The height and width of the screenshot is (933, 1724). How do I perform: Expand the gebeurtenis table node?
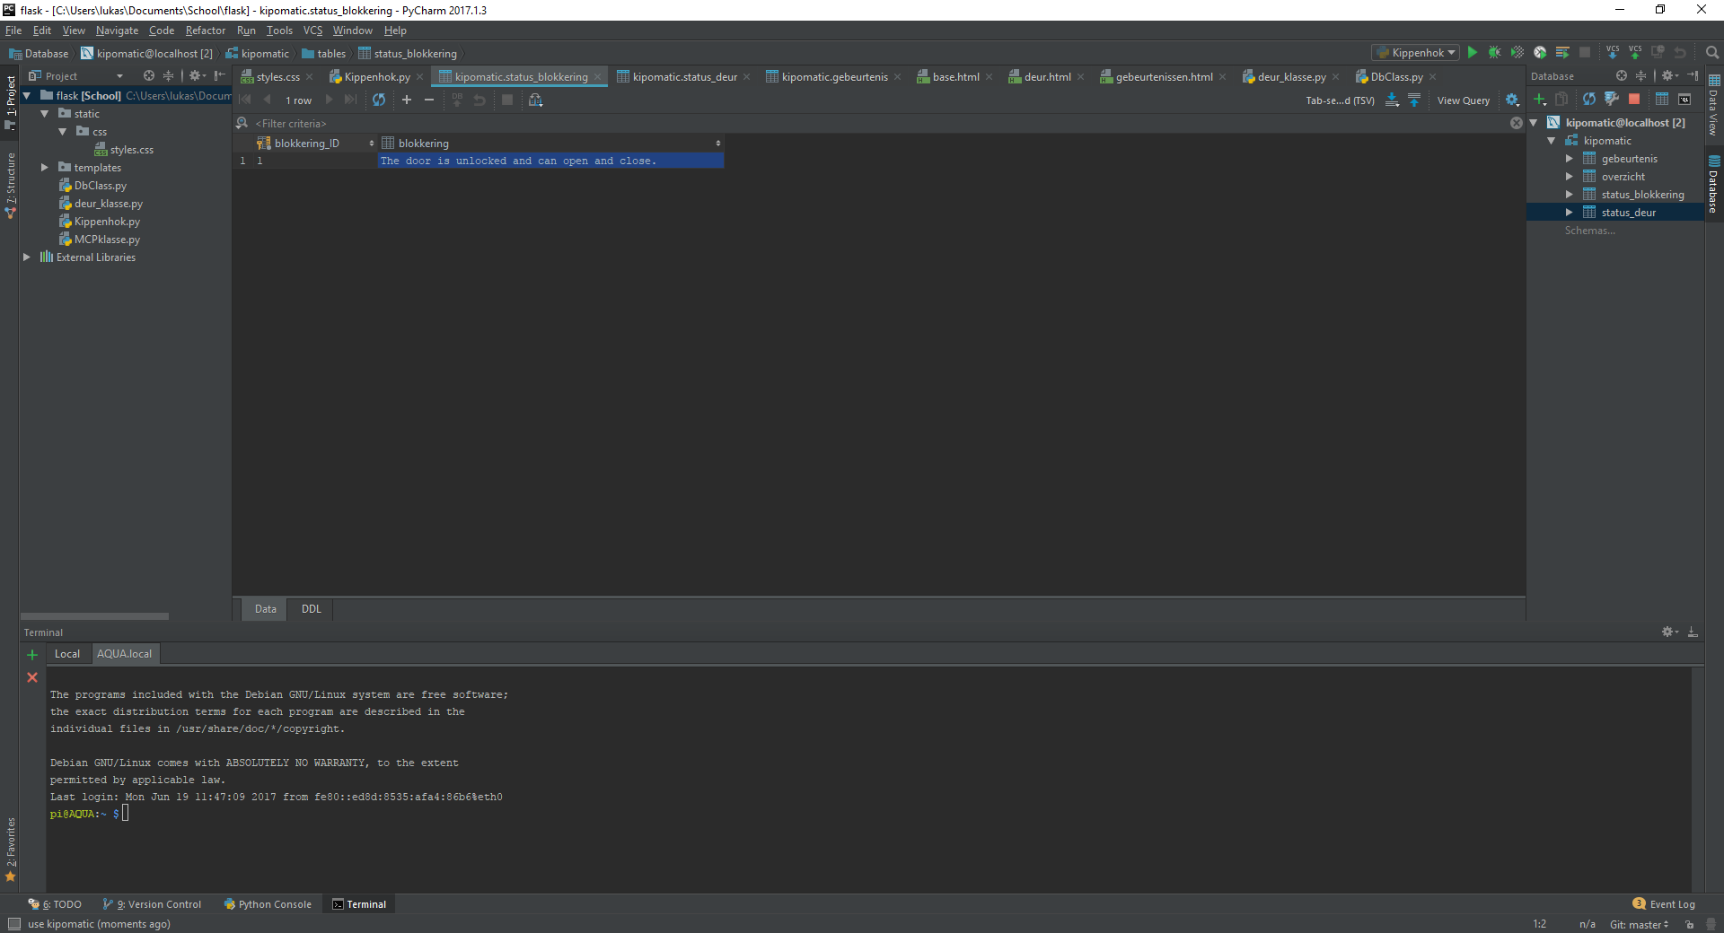pos(1569,159)
